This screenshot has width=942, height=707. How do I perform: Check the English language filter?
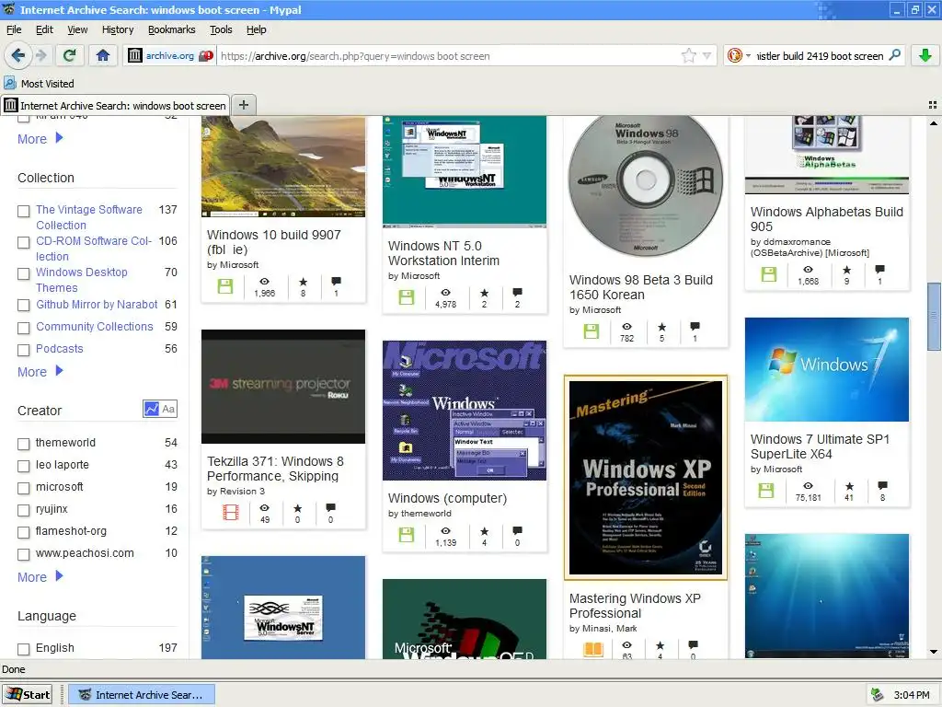tap(23, 649)
